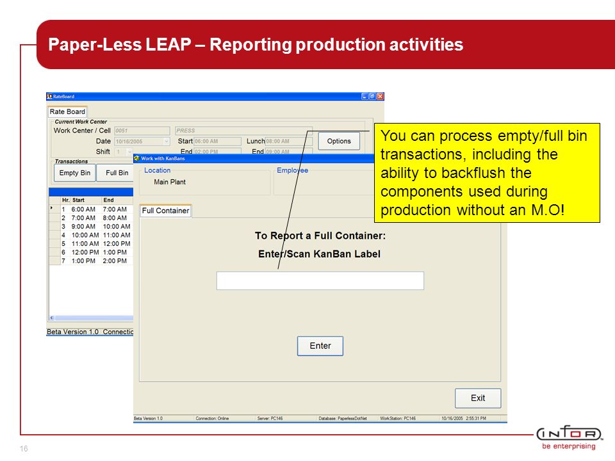Select hour row 7 1:00 PM

tap(92, 261)
